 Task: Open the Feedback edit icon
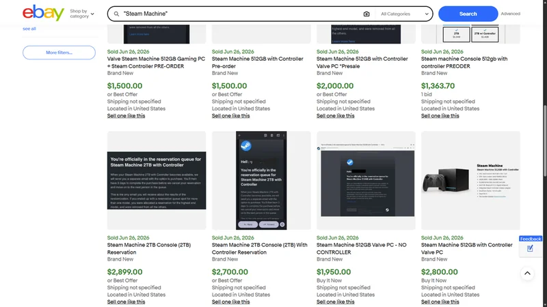[x=530, y=248]
